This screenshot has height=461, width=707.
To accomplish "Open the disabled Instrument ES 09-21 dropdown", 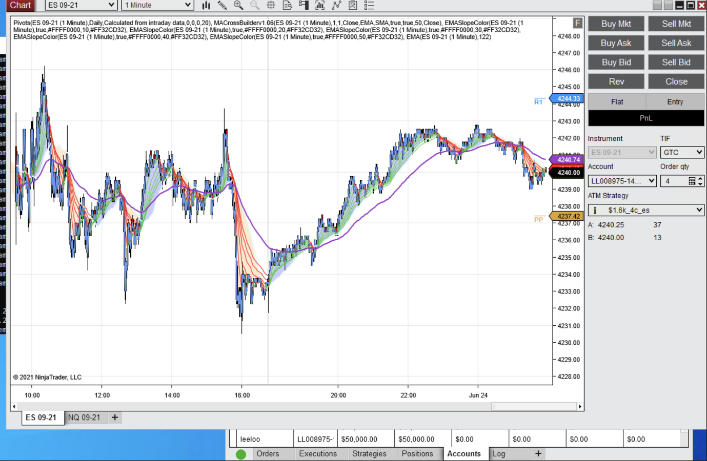I will point(622,153).
